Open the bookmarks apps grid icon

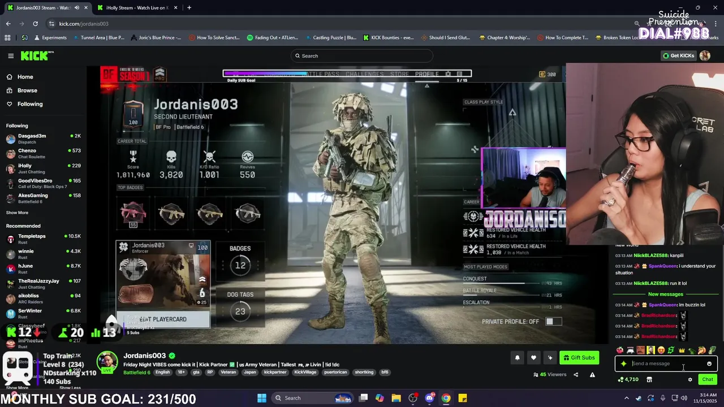click(x=7, y=38)
